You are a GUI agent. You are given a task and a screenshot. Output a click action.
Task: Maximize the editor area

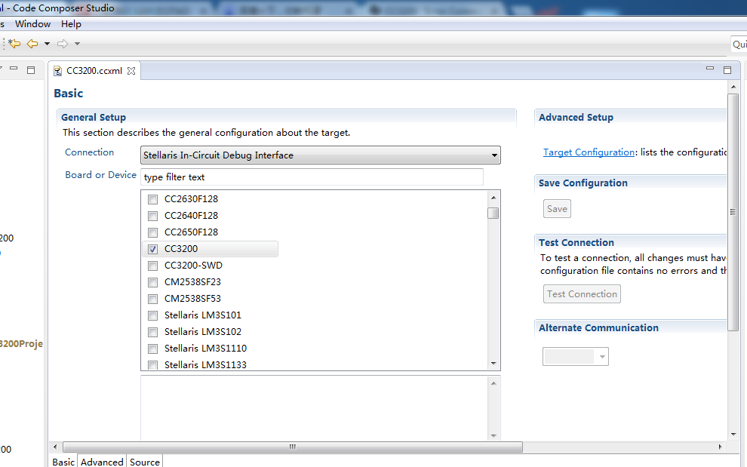pyautogui.click(x=727, y=70)
